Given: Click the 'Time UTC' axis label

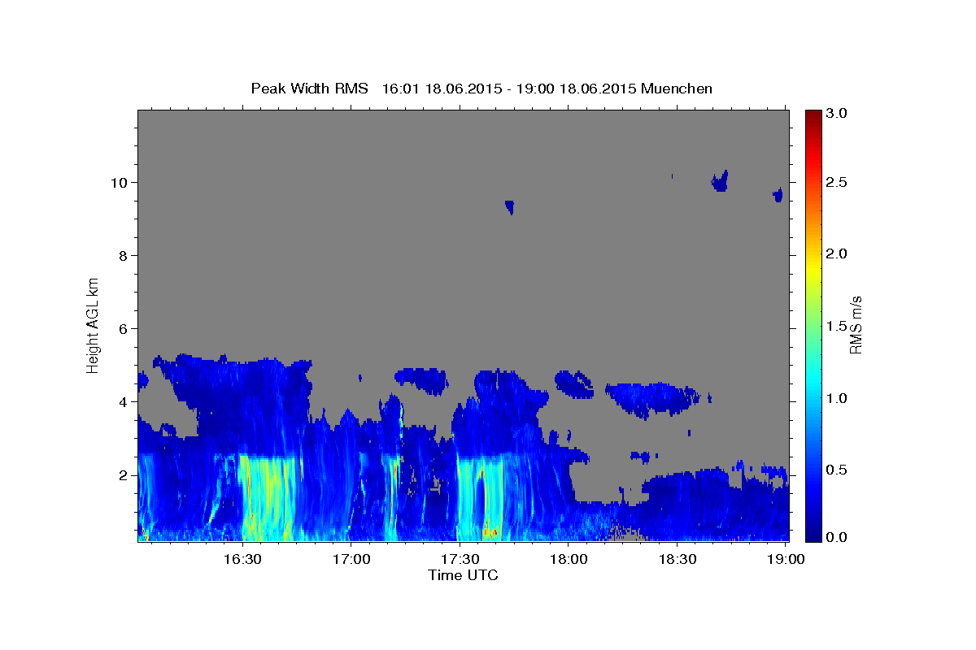Looking at the screenshot, I should tap(463, 575).
